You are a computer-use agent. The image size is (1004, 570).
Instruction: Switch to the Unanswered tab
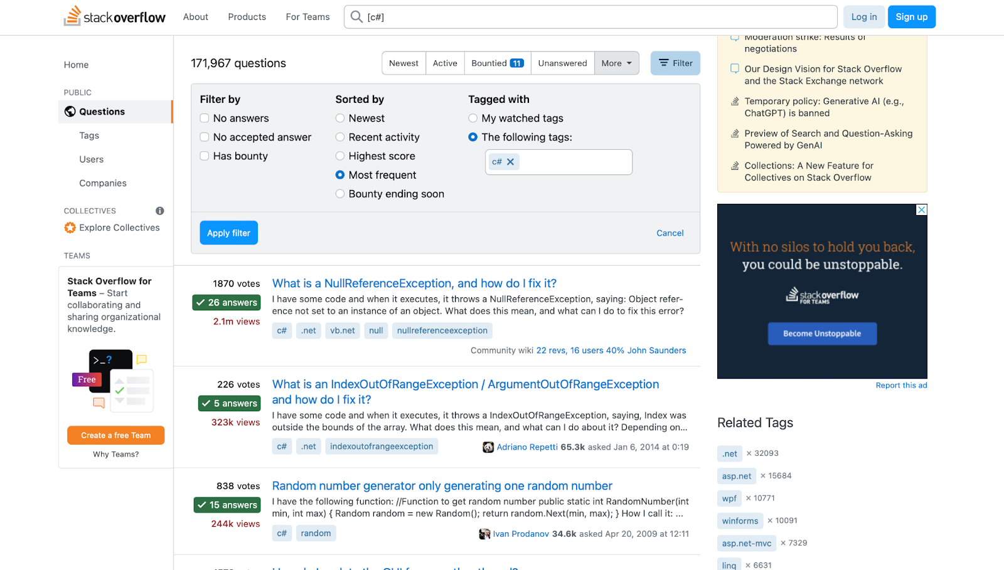tap(562, 63)
